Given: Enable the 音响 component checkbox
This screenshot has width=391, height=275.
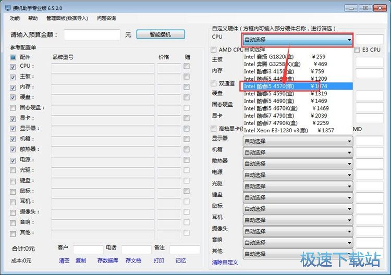Looking at the screenshot, I should click(x=13, y=223).
